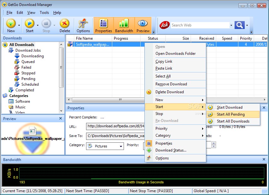This screenshot has width=269, height=195.
Task: Select the Pending filter item
Action: click(x=28, y=79)
